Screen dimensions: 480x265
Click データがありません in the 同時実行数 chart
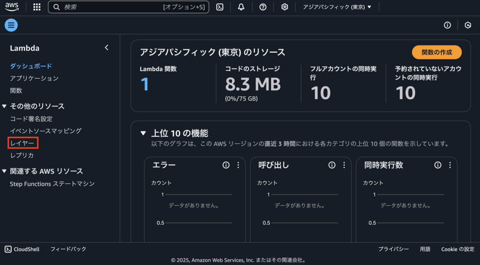point(405,205)
